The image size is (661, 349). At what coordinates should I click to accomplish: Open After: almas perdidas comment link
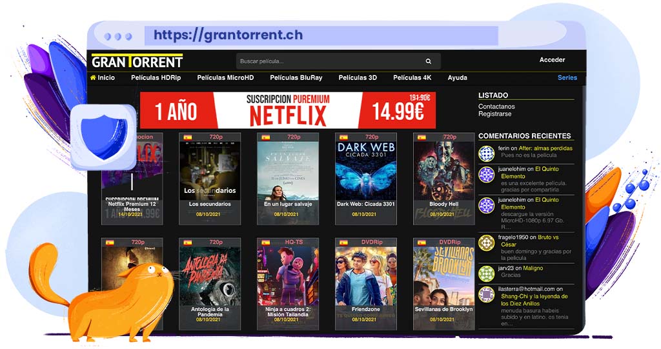click(545, 148)
